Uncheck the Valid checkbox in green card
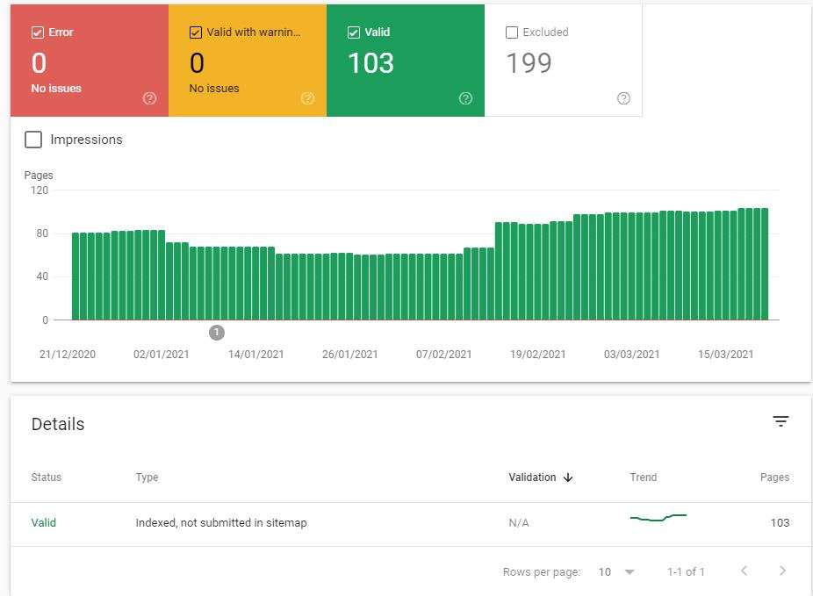This screenshot has width=813, height=596. (354, 32)
